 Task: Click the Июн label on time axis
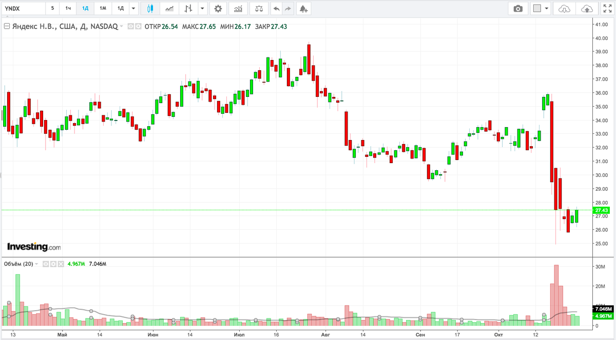coord(152,334)
